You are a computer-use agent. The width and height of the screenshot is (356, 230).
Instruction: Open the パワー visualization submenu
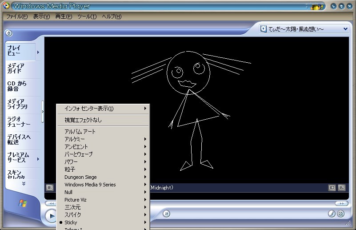click(103, 162)
